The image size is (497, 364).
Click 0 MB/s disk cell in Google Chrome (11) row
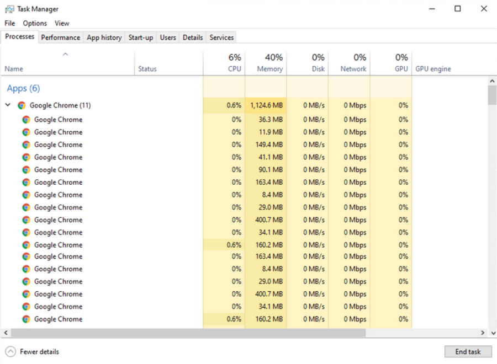[x=308, y=105]
